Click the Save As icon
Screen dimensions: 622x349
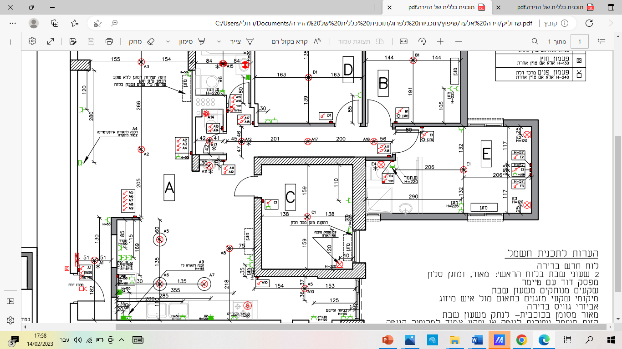pos(73,41)
